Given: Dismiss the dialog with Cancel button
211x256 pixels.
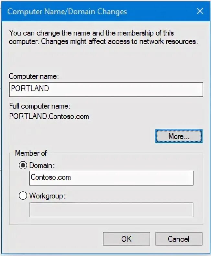Looking at the screenshot, I should [x=179, y=239].
